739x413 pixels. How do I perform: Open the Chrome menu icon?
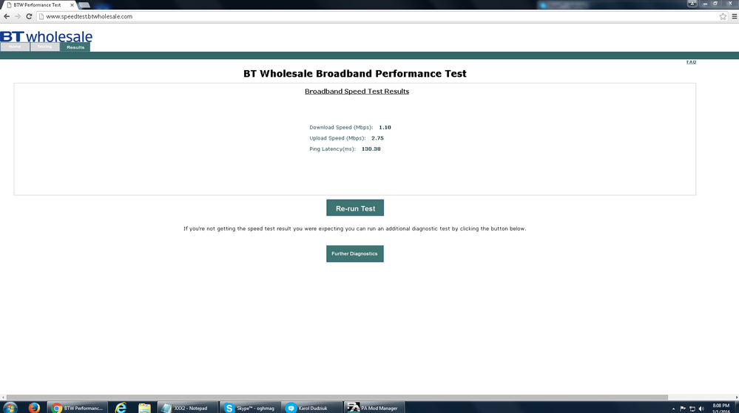tap(735, 16)
